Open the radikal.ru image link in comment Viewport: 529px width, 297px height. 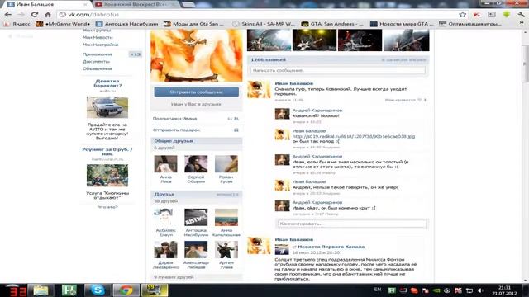(x=354, y=136)
